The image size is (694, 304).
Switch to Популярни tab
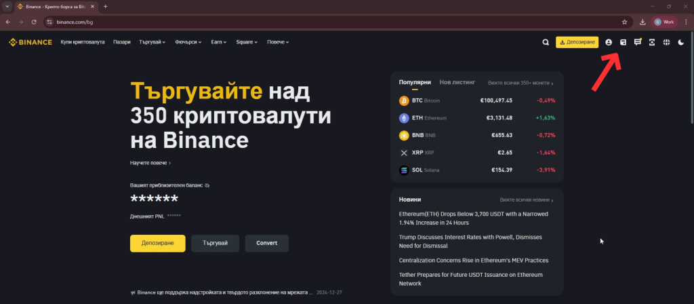[x=415, y=82]
